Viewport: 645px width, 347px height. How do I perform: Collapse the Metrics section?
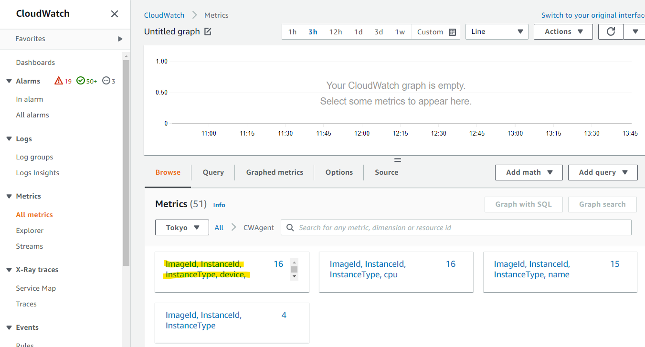[9, 196]
